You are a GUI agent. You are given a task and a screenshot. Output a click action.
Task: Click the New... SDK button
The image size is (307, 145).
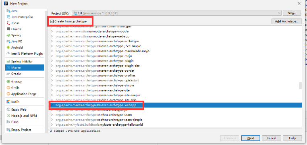tap(292, 13)
